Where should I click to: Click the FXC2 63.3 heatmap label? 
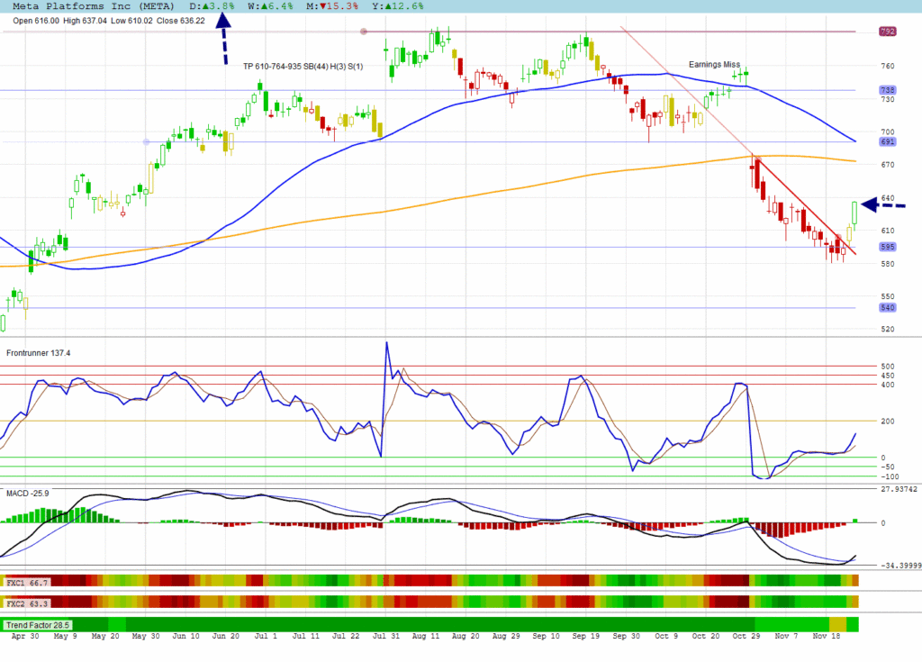click(27, 602)
